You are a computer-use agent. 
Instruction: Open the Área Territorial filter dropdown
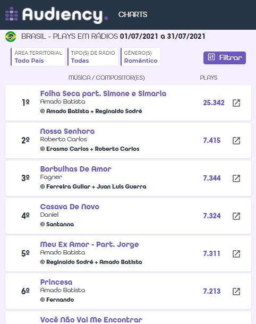pyautogui.click(x=38, y=57)
